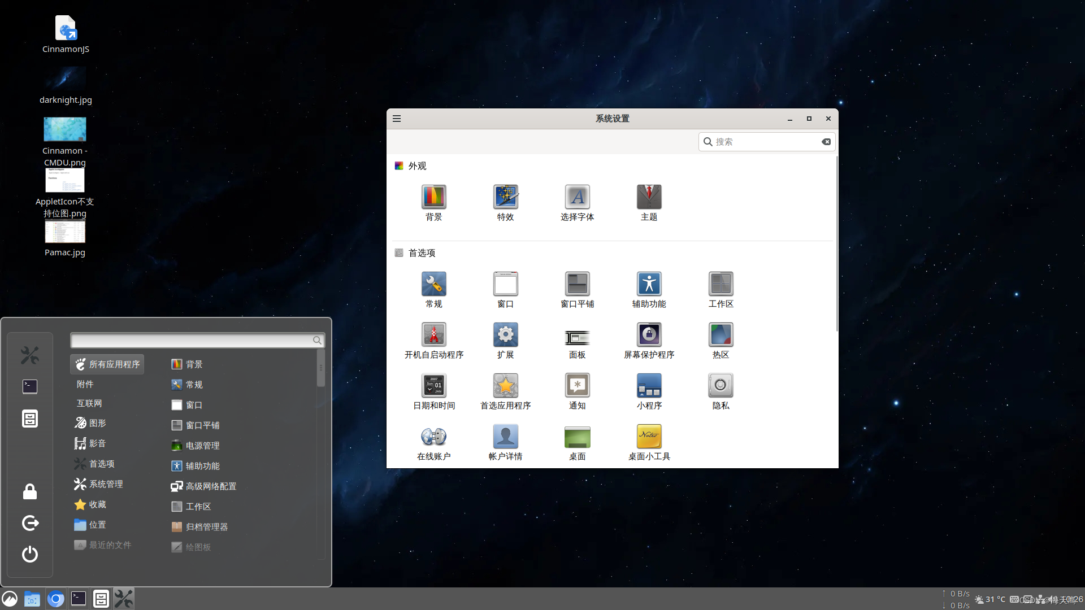Select the 收藏 category in app menu
Viewport: 1085px width, 610px height.
(96, 504)
